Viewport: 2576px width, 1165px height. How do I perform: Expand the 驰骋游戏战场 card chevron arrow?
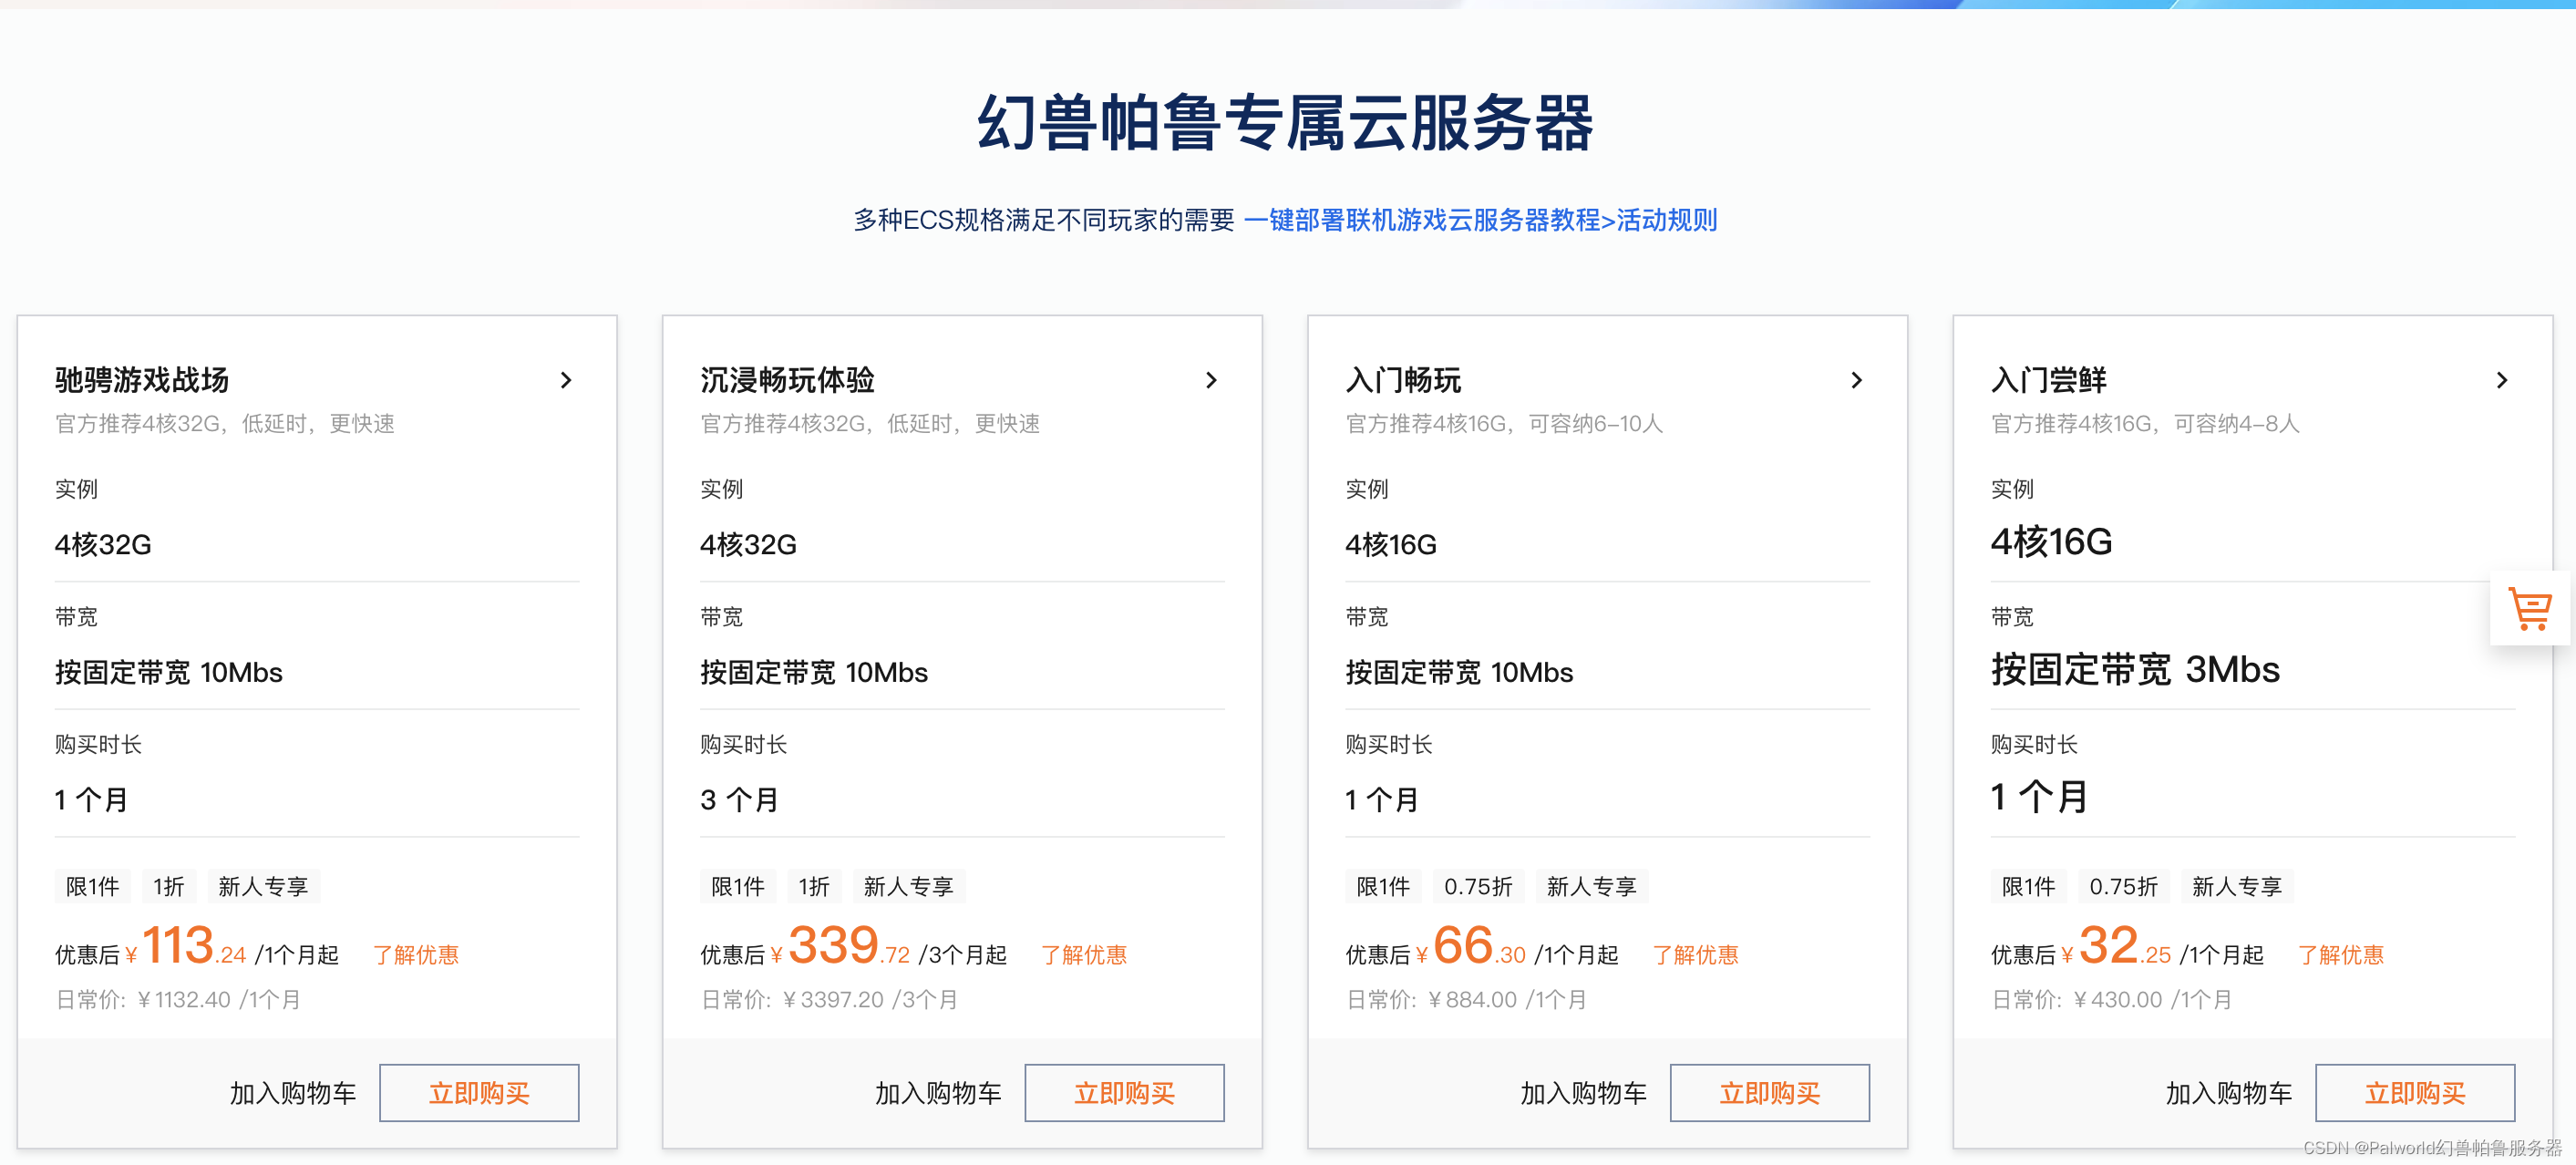[x=566, y=380]
